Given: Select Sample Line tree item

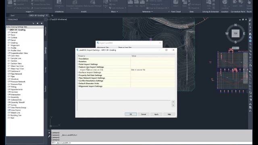Looking at the screenshot, I should coord(16,58).
